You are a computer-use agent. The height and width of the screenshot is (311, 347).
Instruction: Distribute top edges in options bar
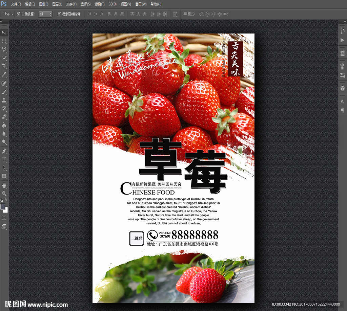point(132,14)
